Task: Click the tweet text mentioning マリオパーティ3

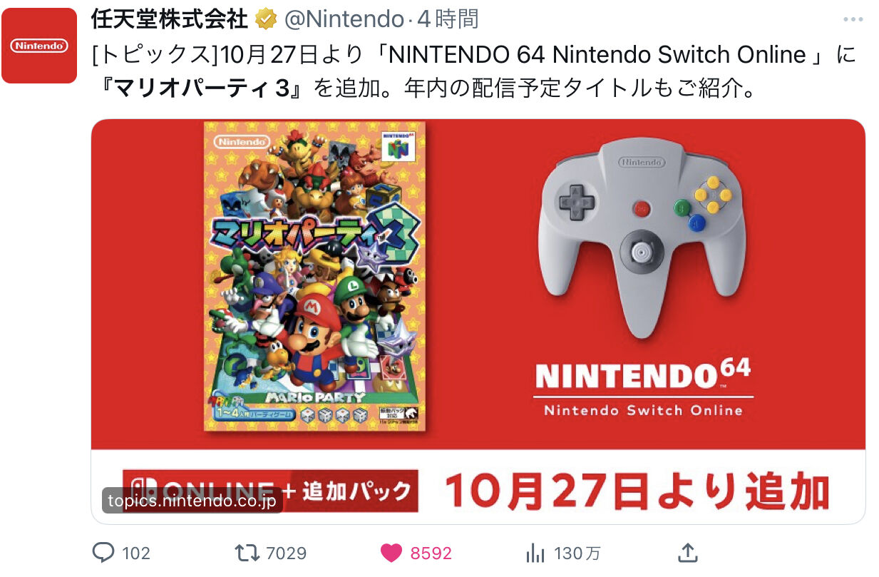Action: 474,71
